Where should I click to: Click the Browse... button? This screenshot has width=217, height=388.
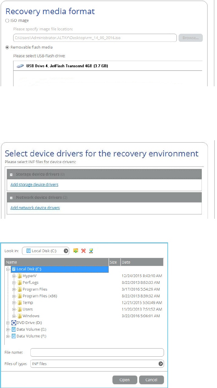(190, 38)
